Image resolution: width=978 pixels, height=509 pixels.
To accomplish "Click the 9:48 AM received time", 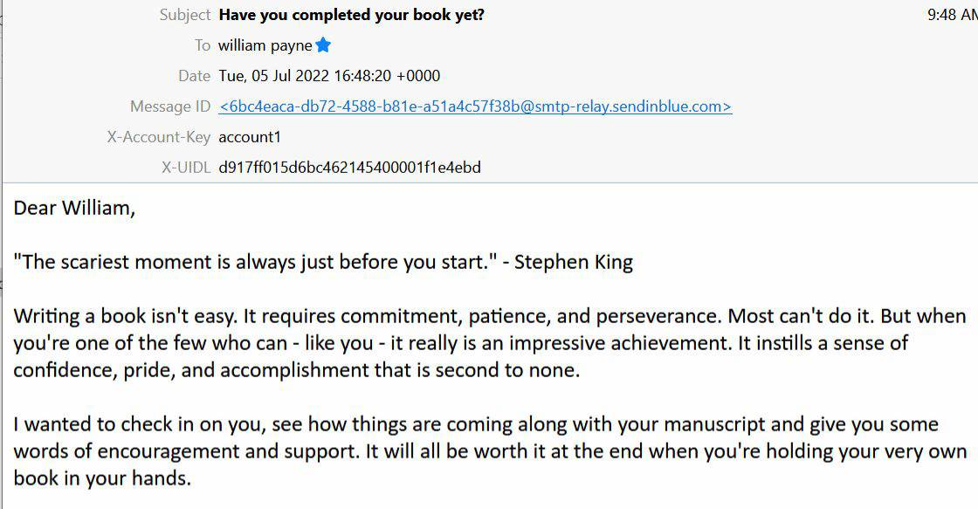I will tap(952, 15).
